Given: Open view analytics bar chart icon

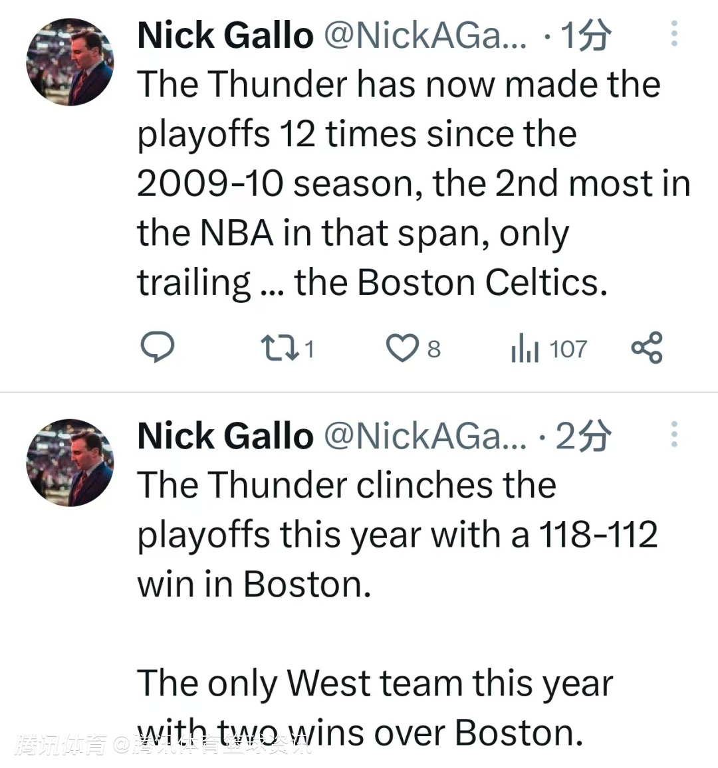Looking at the screenshot, I should point(525,348).
